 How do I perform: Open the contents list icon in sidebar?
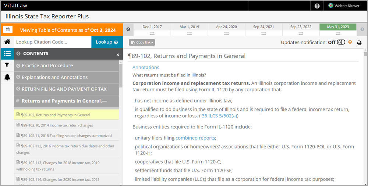point(7,54)
